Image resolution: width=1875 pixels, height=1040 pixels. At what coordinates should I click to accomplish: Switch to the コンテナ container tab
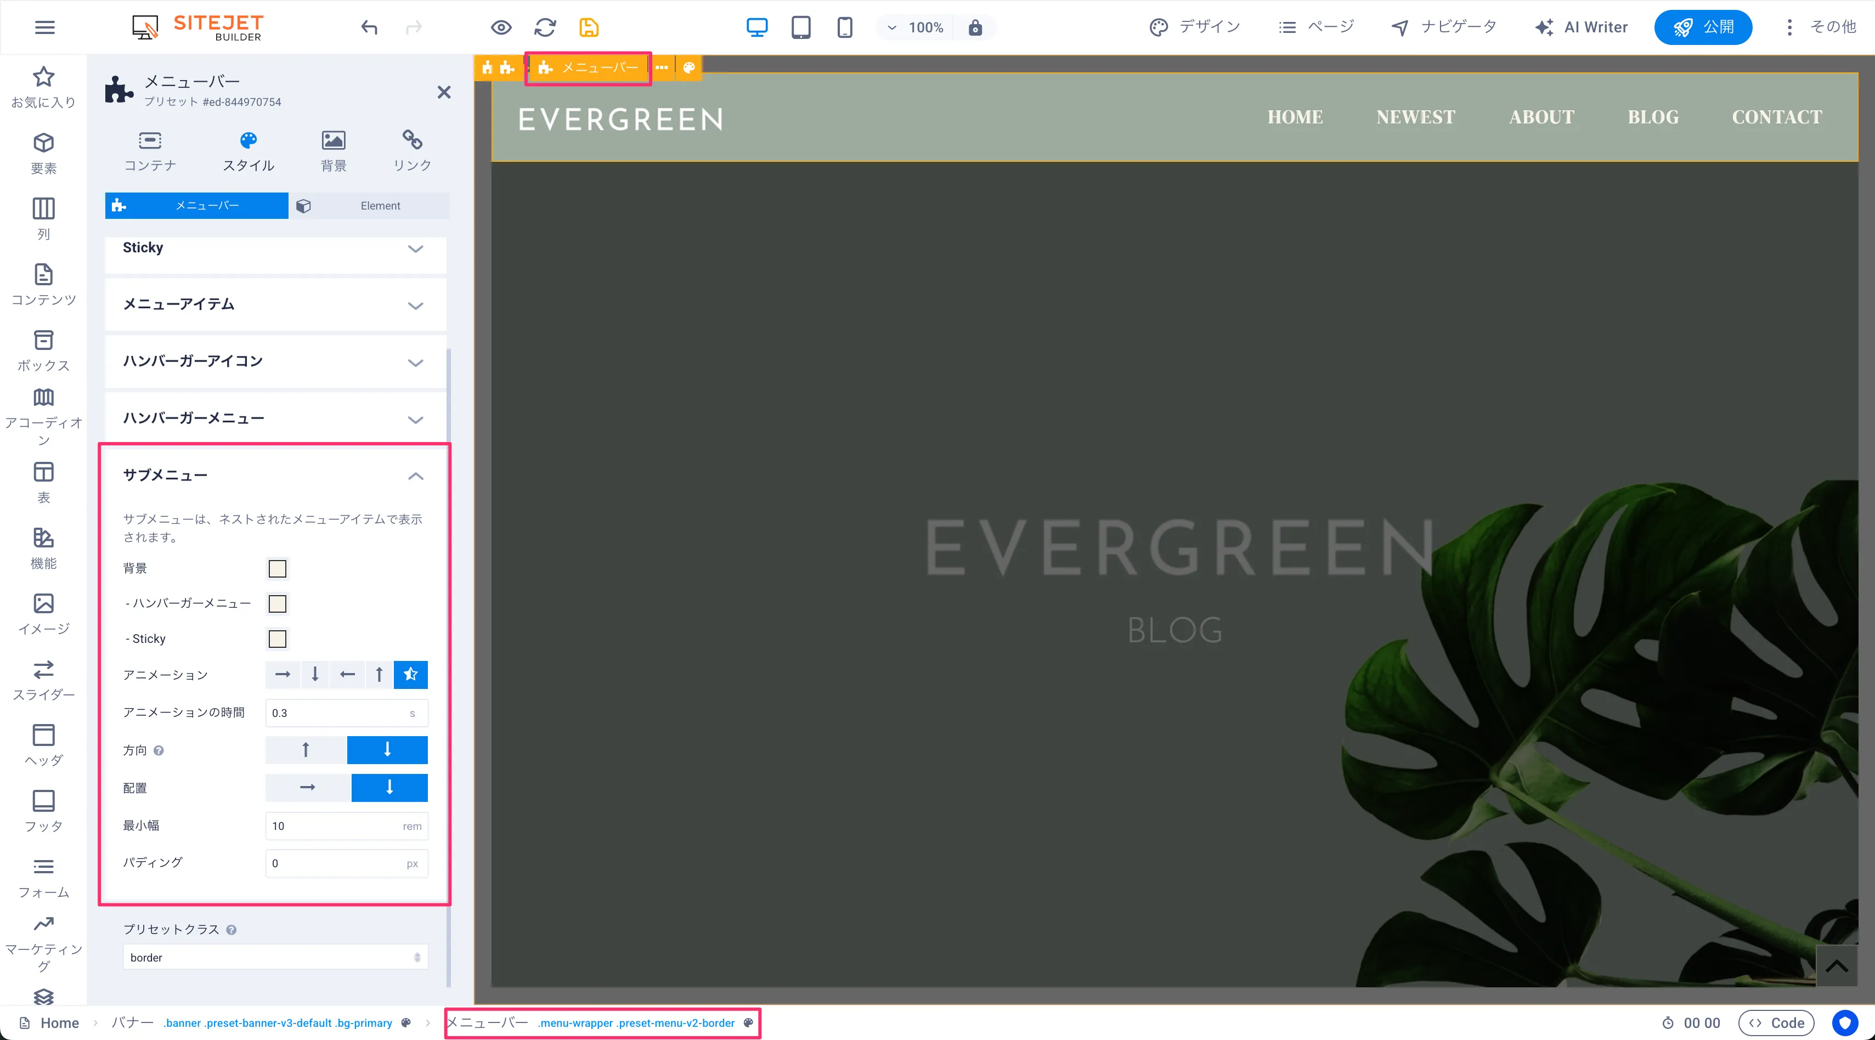[150, 151]
